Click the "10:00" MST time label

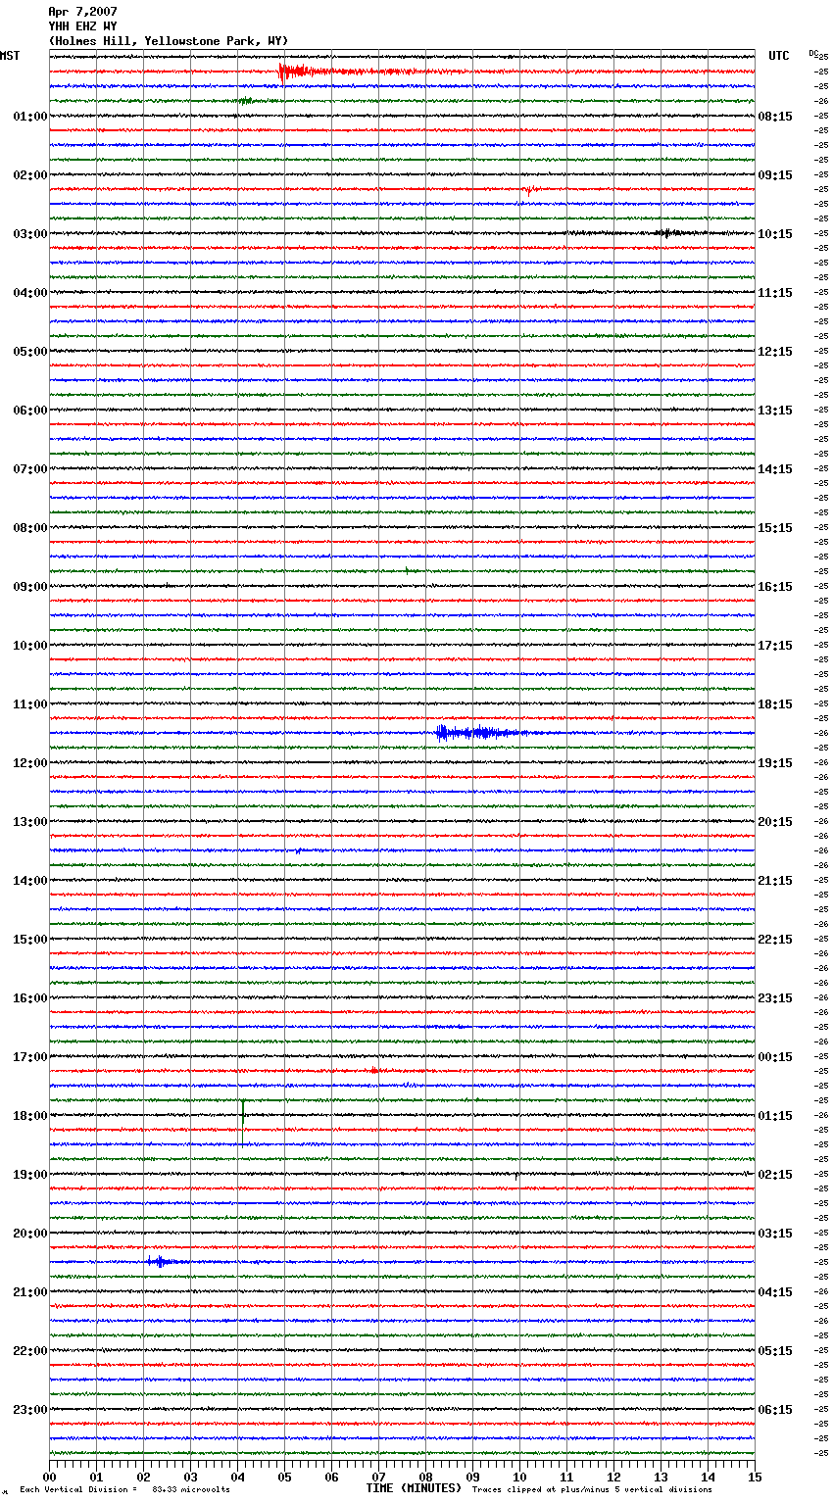point(30,646)
